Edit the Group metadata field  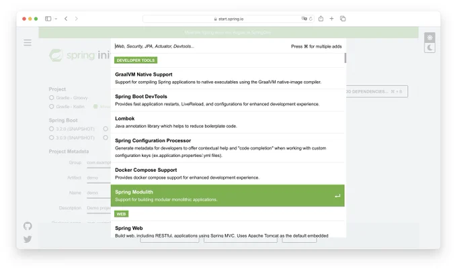[x=99, y=163]
